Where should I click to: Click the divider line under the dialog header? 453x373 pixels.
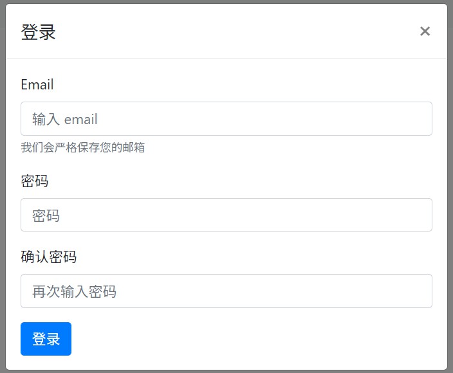pos(226,59)
